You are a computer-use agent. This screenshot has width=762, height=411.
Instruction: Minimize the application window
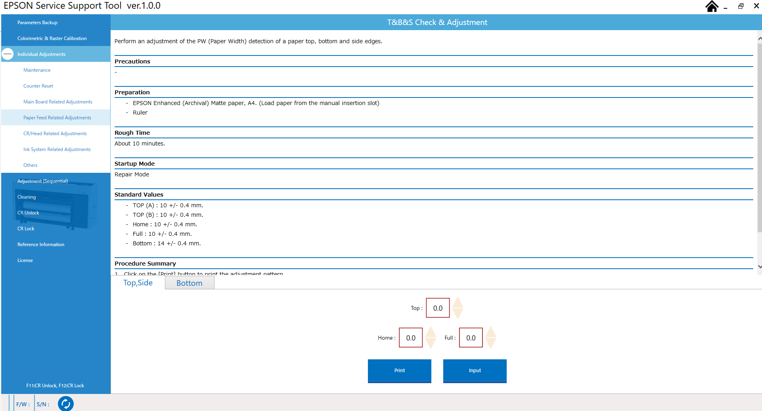click(726, 7)
